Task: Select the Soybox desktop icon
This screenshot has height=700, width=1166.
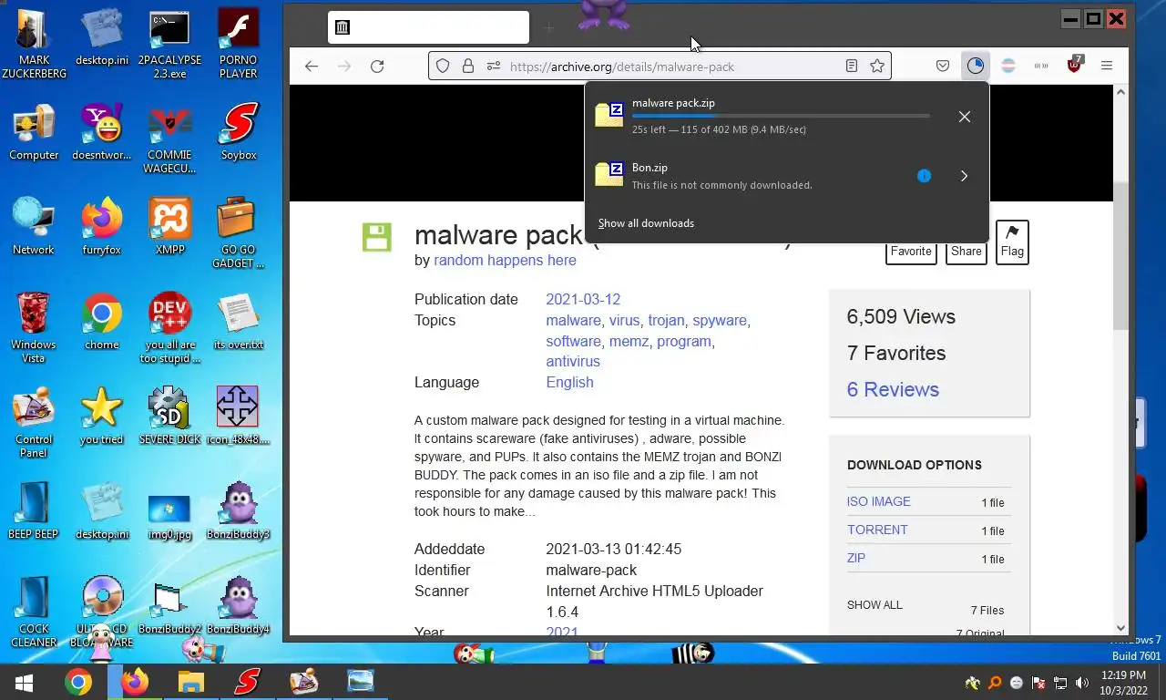Action: point(239,132)
